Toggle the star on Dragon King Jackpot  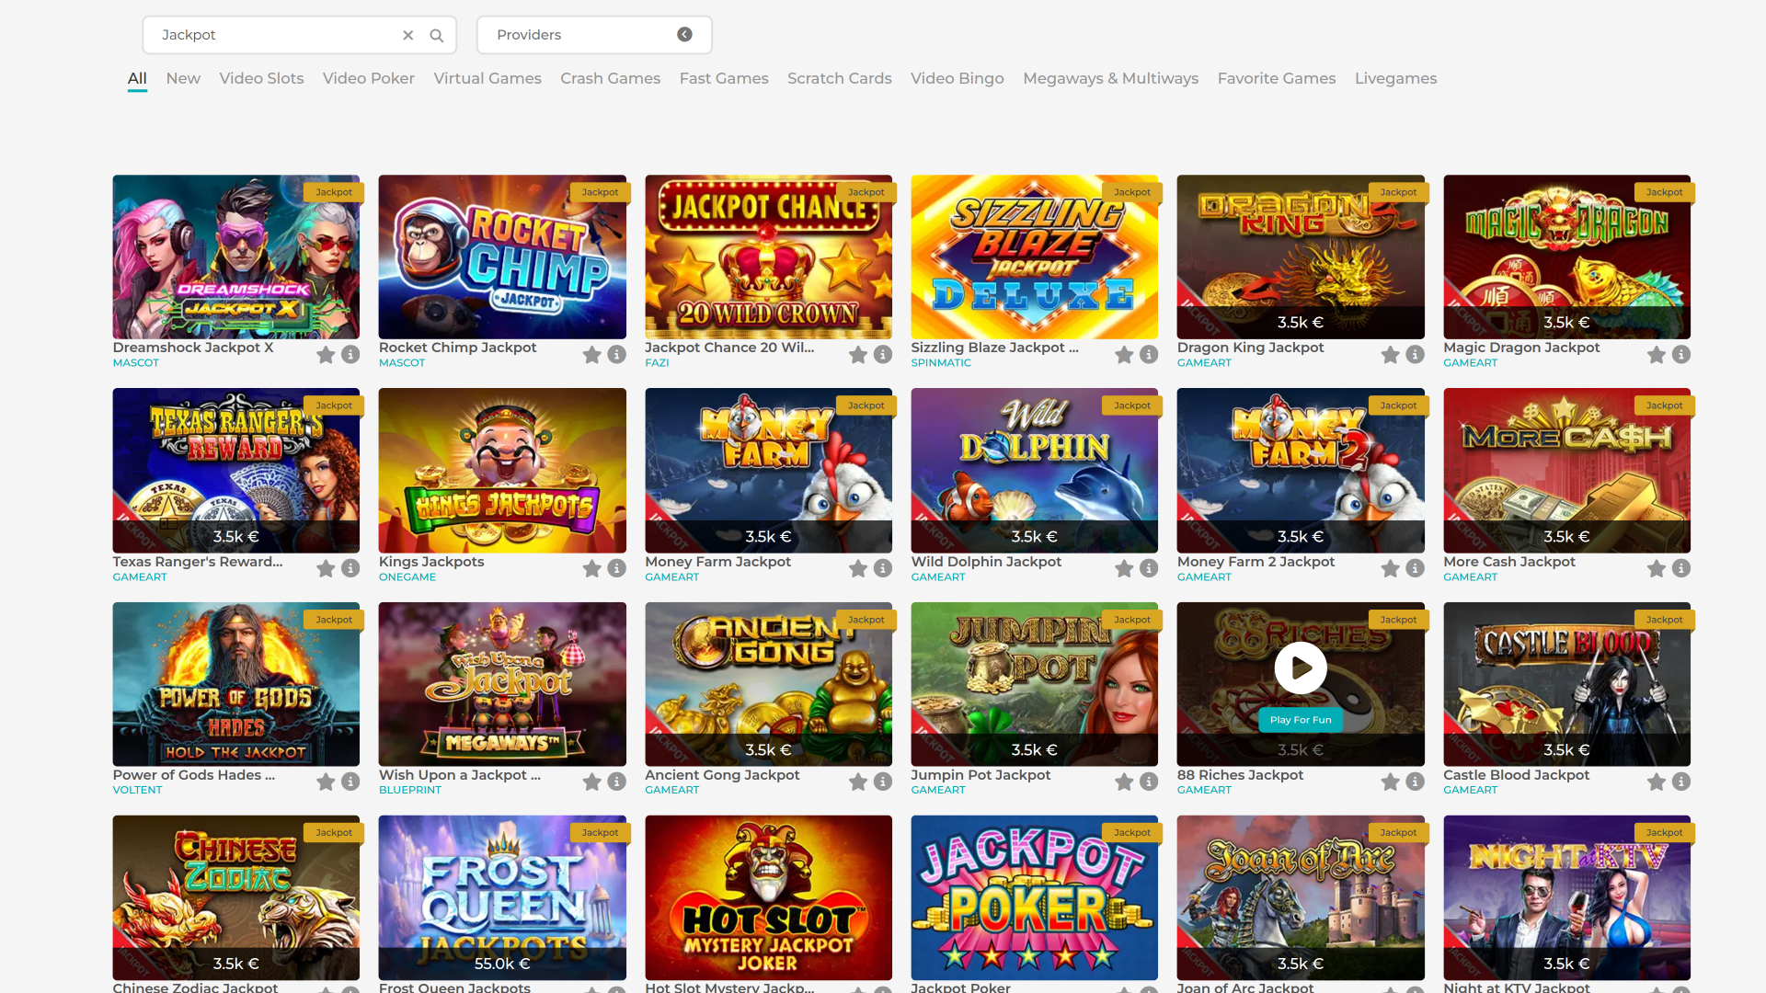1390,354
